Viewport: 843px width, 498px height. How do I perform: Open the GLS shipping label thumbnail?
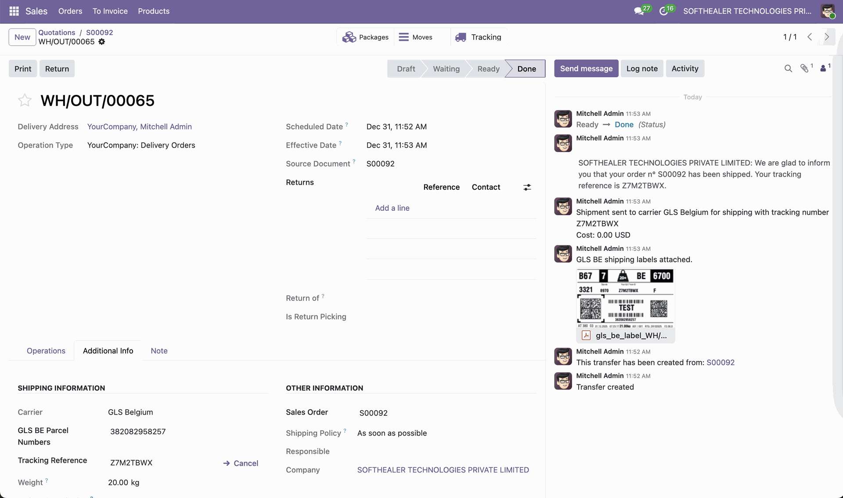point(625,299)
